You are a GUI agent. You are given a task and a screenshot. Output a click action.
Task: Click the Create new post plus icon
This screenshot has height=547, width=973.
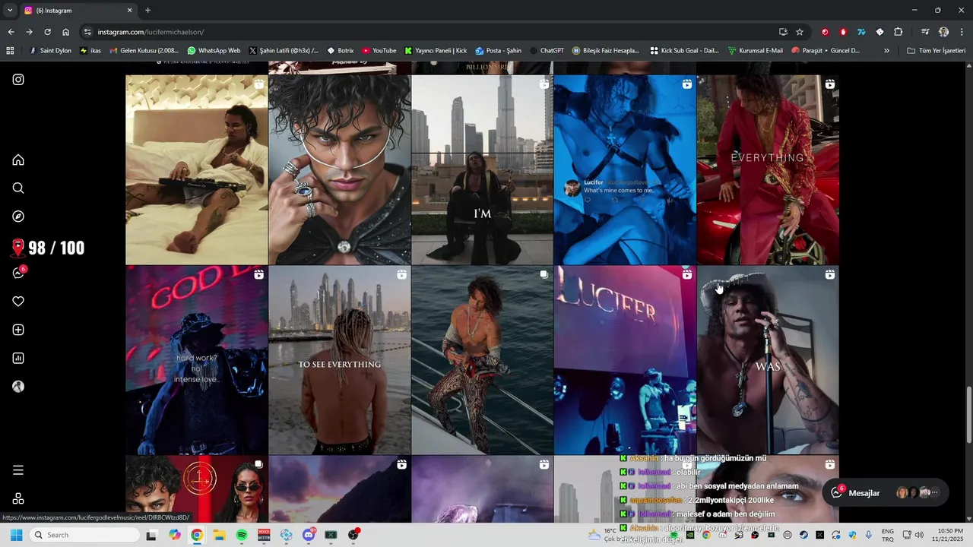click(18, 330)
